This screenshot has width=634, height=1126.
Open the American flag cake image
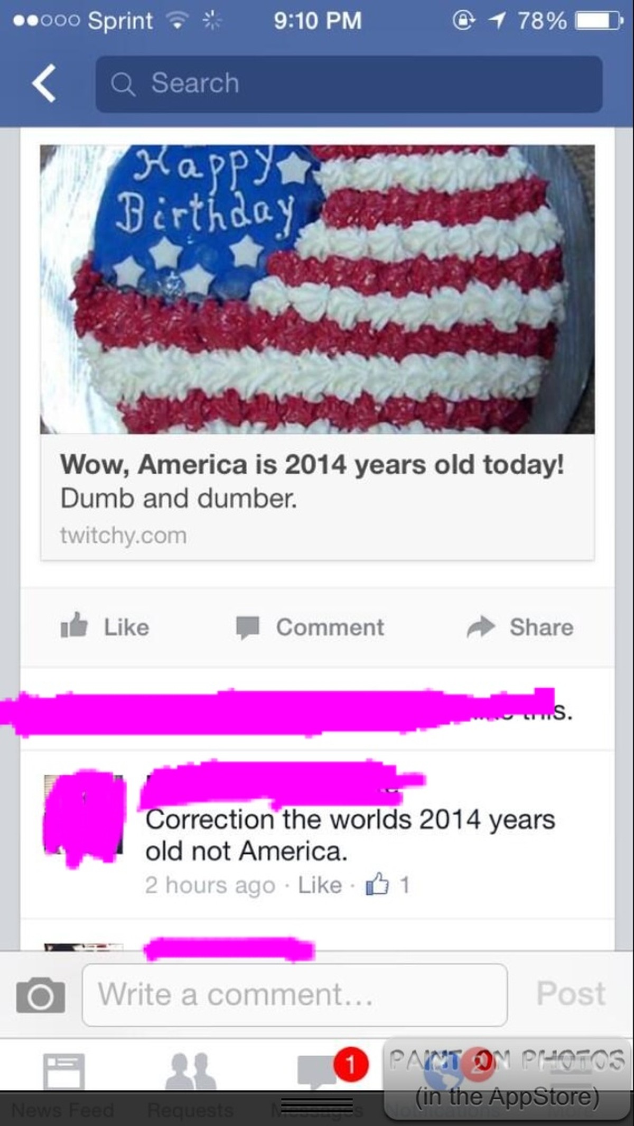click(317, 289)
